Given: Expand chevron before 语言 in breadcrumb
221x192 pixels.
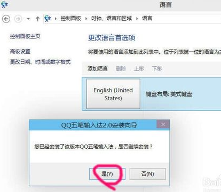Looking at the screenshot, I should click(137, 19).
